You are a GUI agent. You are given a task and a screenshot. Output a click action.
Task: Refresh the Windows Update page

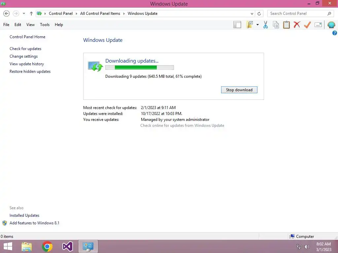(259, 14)
